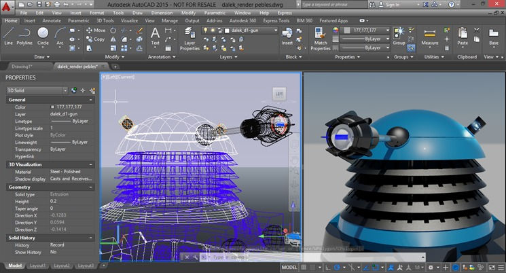Expand the Annotation panel

coord(162,57)
